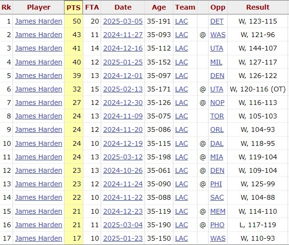Open the MIL opponent link
289x245 pixels.
(217, 62)
